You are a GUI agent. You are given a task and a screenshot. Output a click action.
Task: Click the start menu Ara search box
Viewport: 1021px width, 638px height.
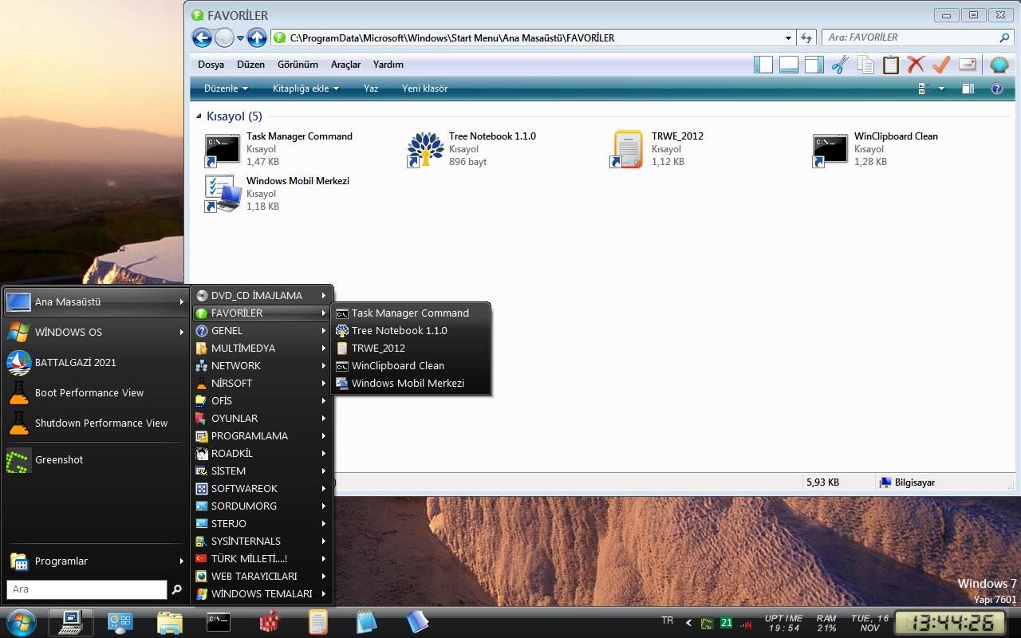pyautogui.click(x=87, y=589)
